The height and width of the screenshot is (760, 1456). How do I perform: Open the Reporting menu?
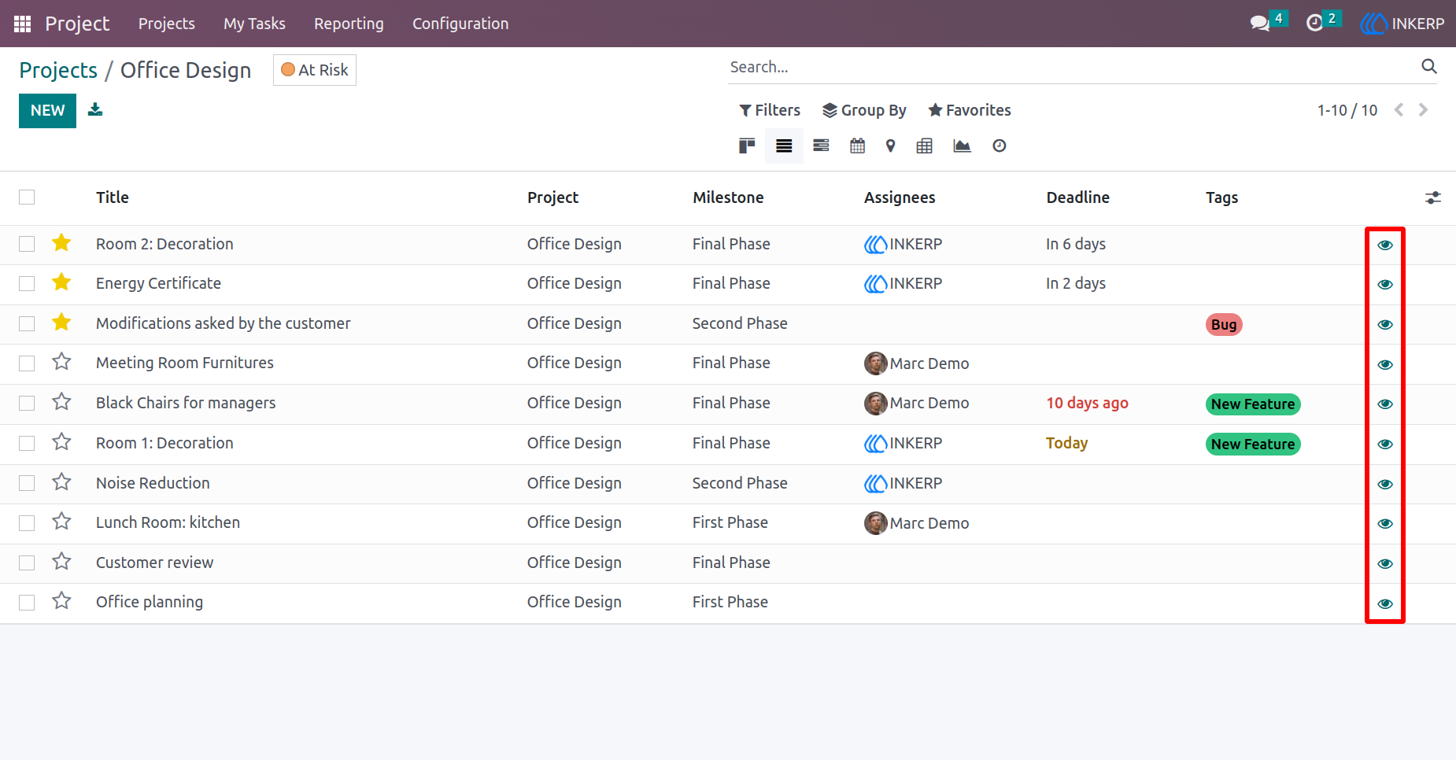coord(349,24)
